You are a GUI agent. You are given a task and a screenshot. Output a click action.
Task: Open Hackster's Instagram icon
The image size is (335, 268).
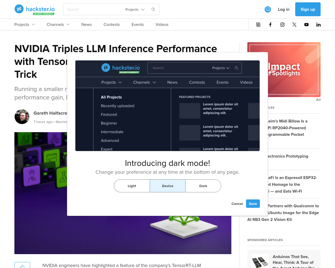[282, 25]
